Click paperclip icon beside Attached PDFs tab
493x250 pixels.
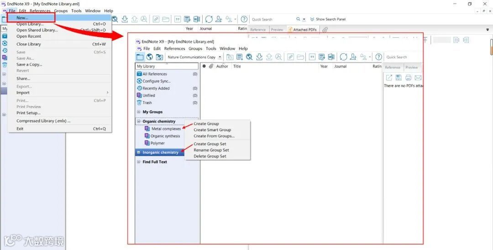[x=325, y=30]
